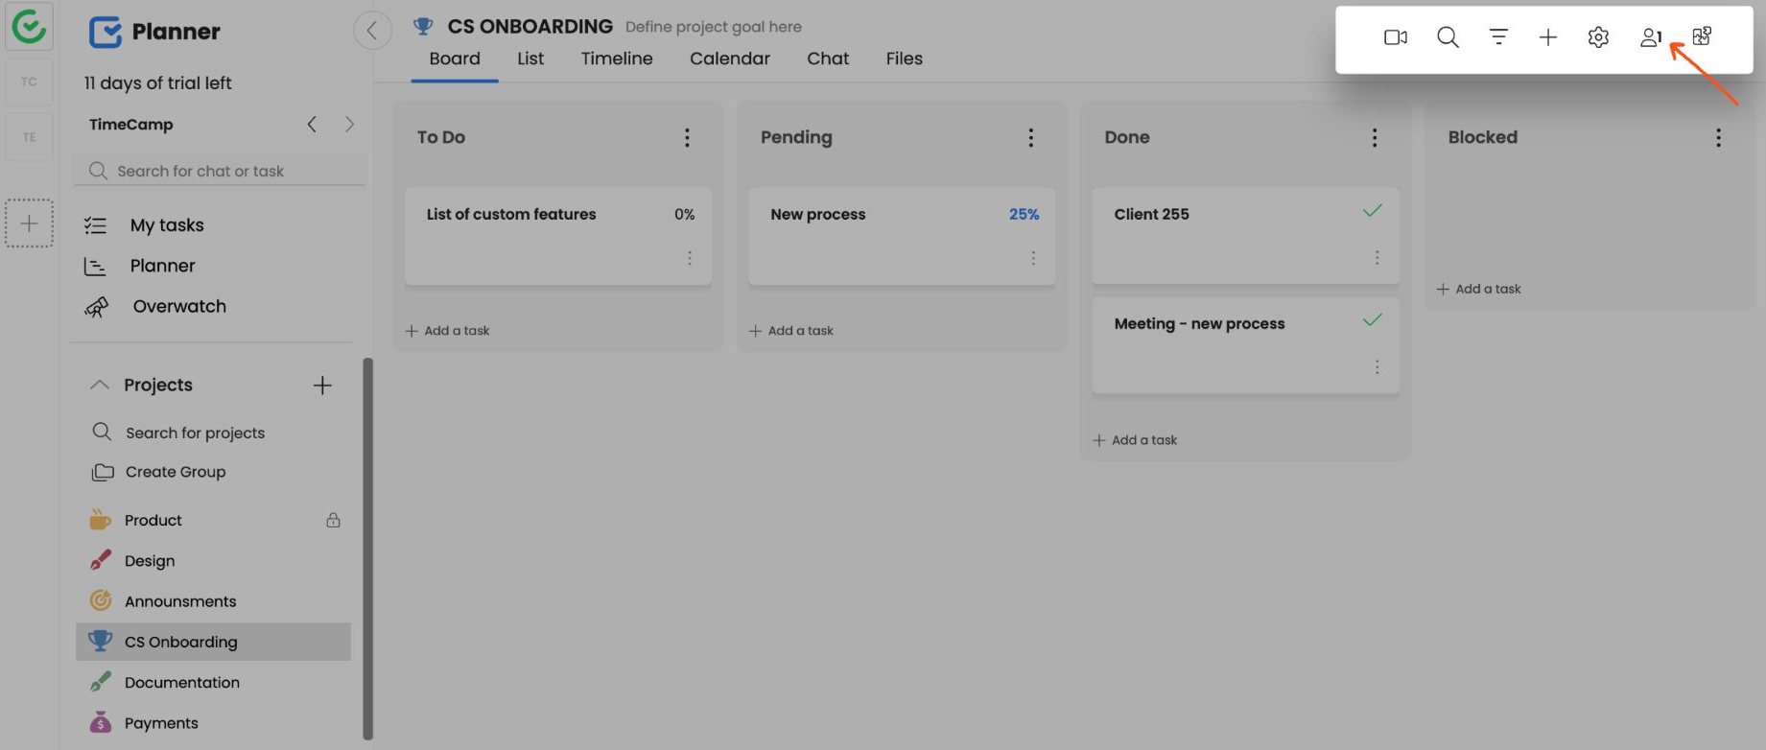This screenshot has width=1766, height=750.
Task: Click the Planner logo icon
Action: [105, 32]
